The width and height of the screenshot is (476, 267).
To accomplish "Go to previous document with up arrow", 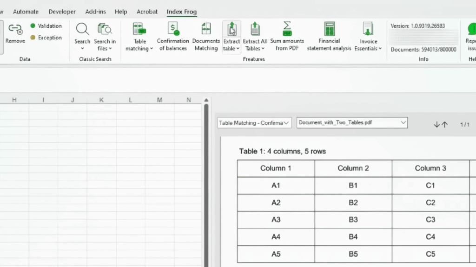I will tap(445, 124).
